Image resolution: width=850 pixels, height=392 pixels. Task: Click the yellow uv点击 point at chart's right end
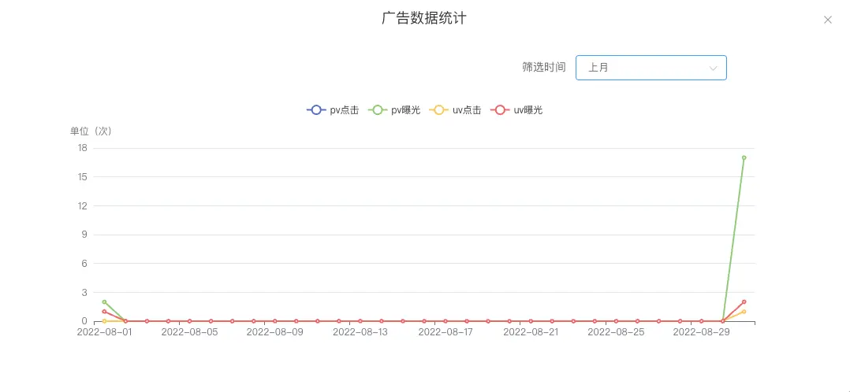(744, 312)
